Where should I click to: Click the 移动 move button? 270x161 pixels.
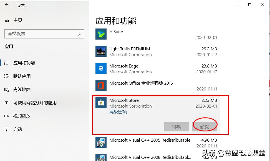point(177,127)
